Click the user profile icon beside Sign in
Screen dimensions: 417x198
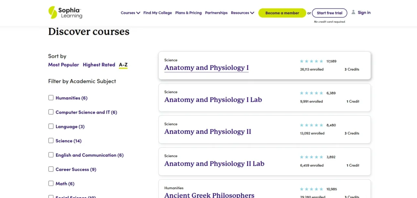point(353,12)
